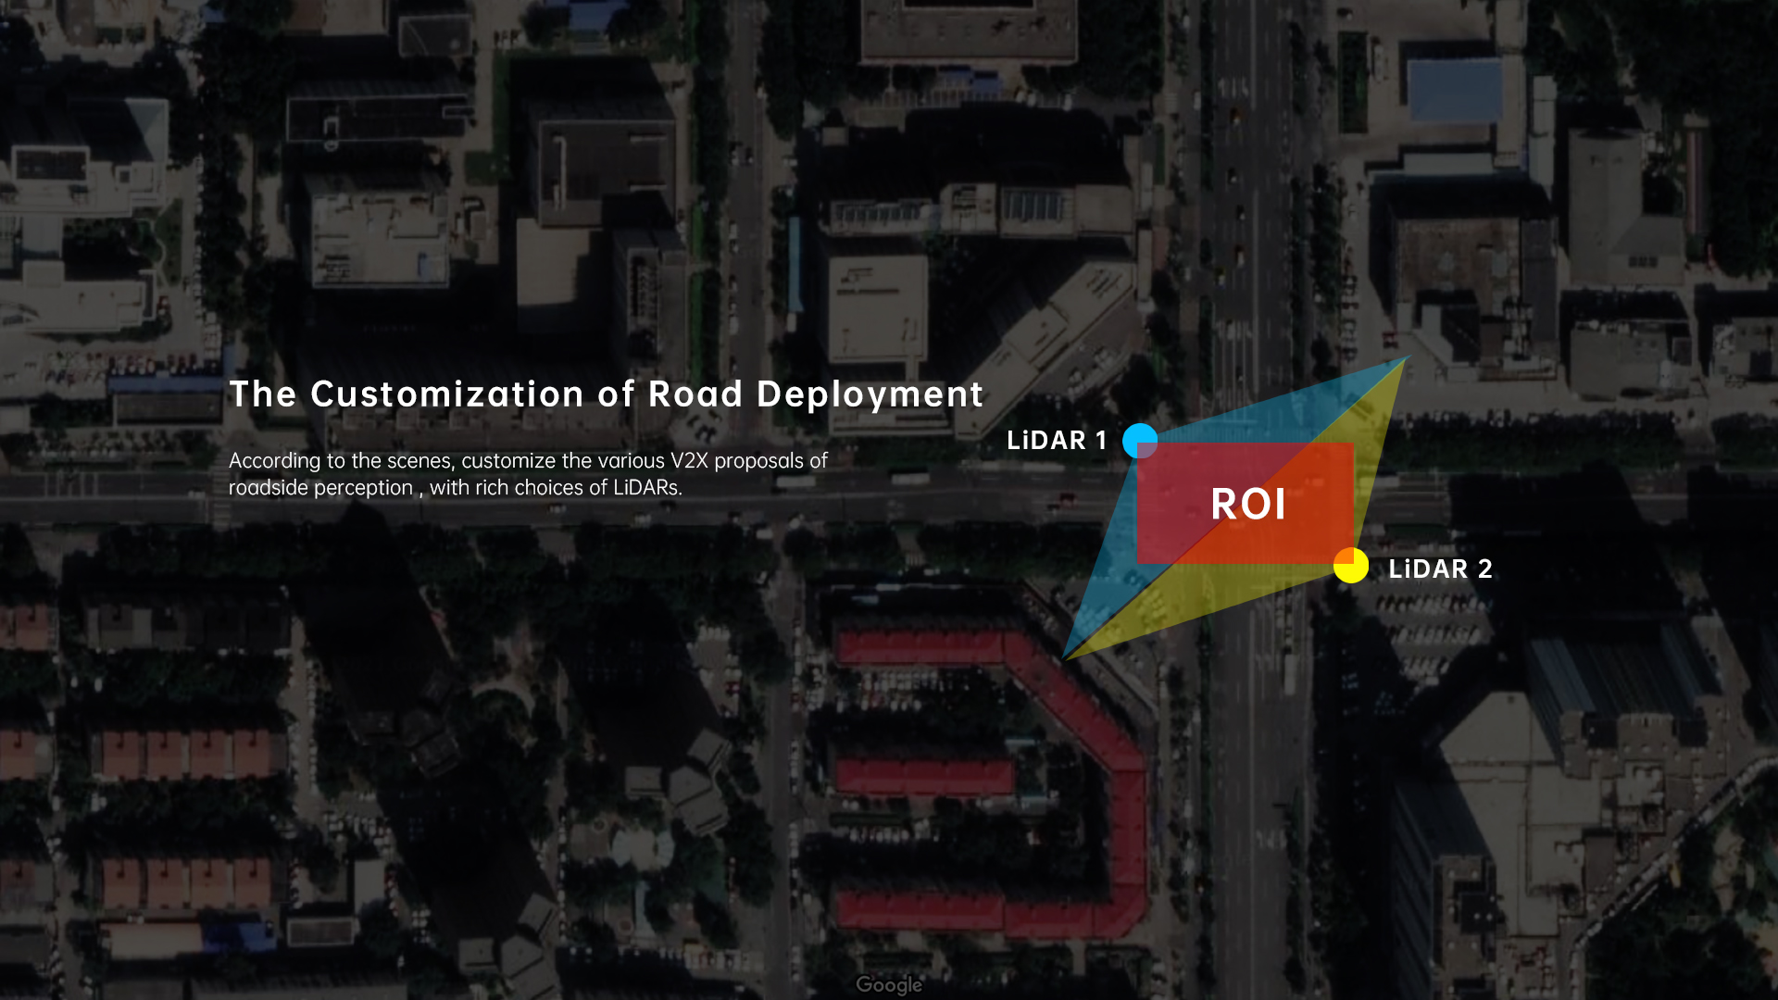Click the yellow LiDAR 2 marker dot

[x=1351, y=565]
